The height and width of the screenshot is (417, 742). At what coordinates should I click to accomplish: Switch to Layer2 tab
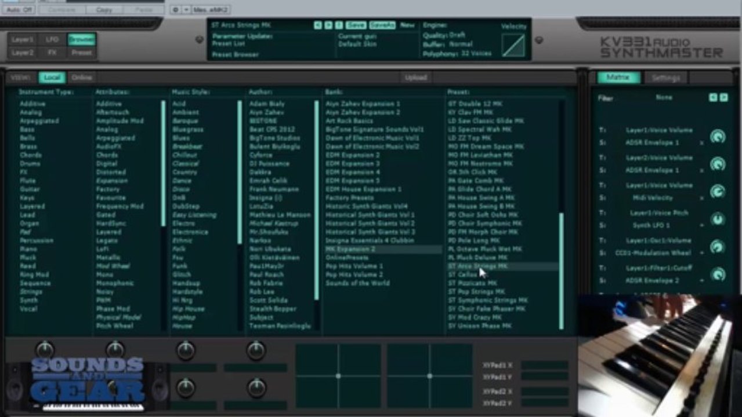pyautogui.click(x=23, y=52)
